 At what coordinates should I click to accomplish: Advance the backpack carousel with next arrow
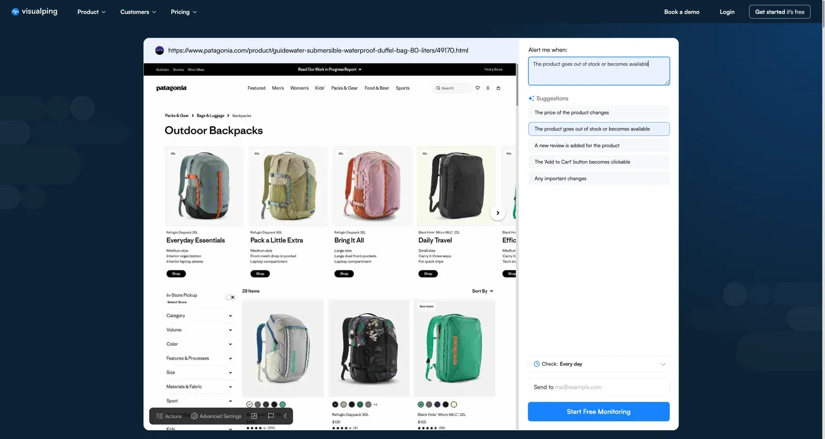tap(498, 213)
